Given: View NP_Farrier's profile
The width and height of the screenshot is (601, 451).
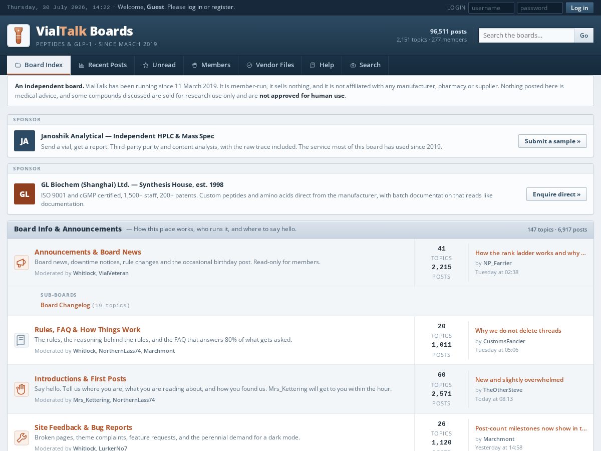Looking at the screenshot, I should click(x=497, y=263).
